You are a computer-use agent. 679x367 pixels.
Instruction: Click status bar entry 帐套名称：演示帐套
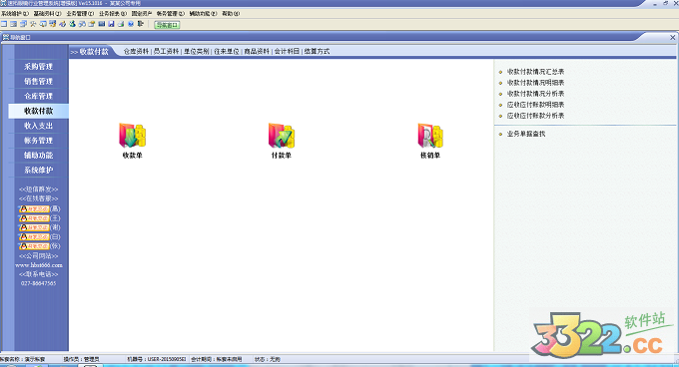[23, 359]
